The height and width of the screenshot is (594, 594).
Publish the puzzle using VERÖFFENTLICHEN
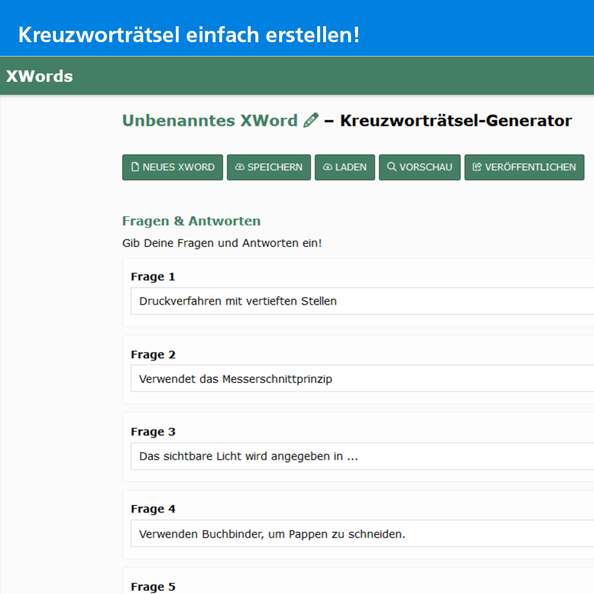pos(525,167)
